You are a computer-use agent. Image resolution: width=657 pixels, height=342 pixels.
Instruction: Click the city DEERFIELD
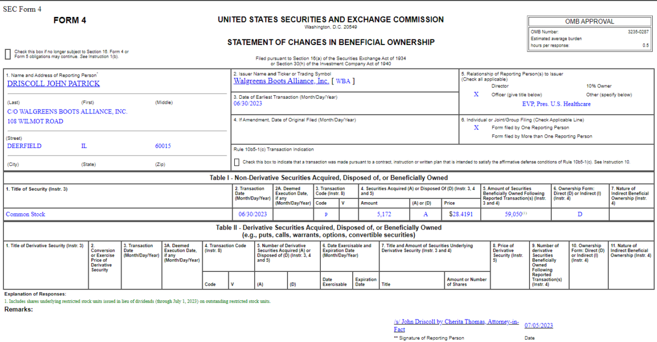(x=24, y=146)
